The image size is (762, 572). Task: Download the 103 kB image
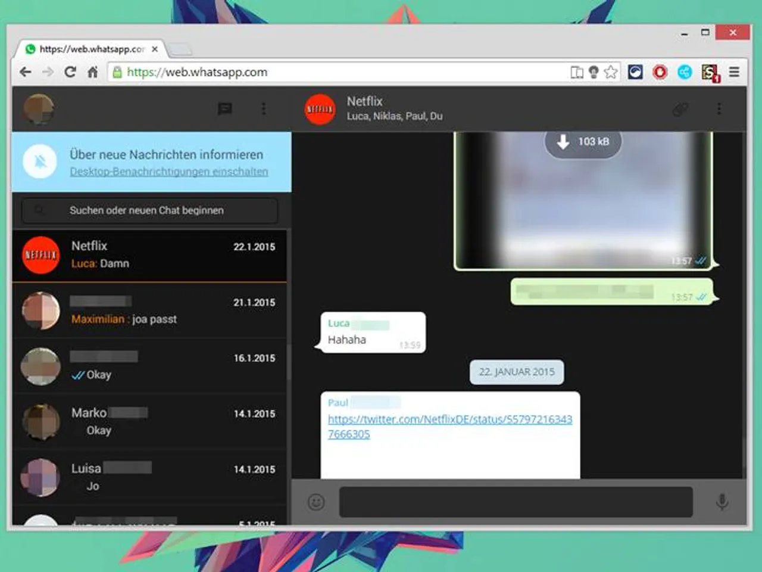pos(583,142)
